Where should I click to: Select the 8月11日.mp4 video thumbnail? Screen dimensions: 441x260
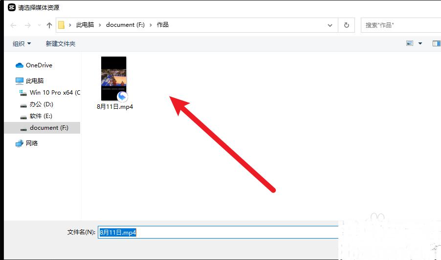coord(114,79)
